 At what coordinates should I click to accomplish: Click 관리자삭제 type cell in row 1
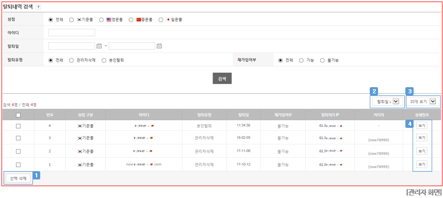click(204, 164)
